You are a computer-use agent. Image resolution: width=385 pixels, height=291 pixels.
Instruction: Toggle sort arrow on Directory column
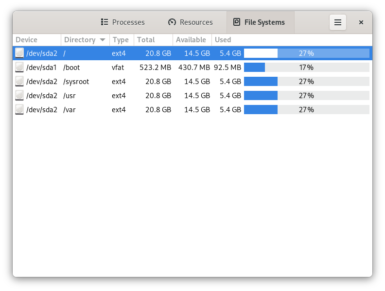click(103, 40)
